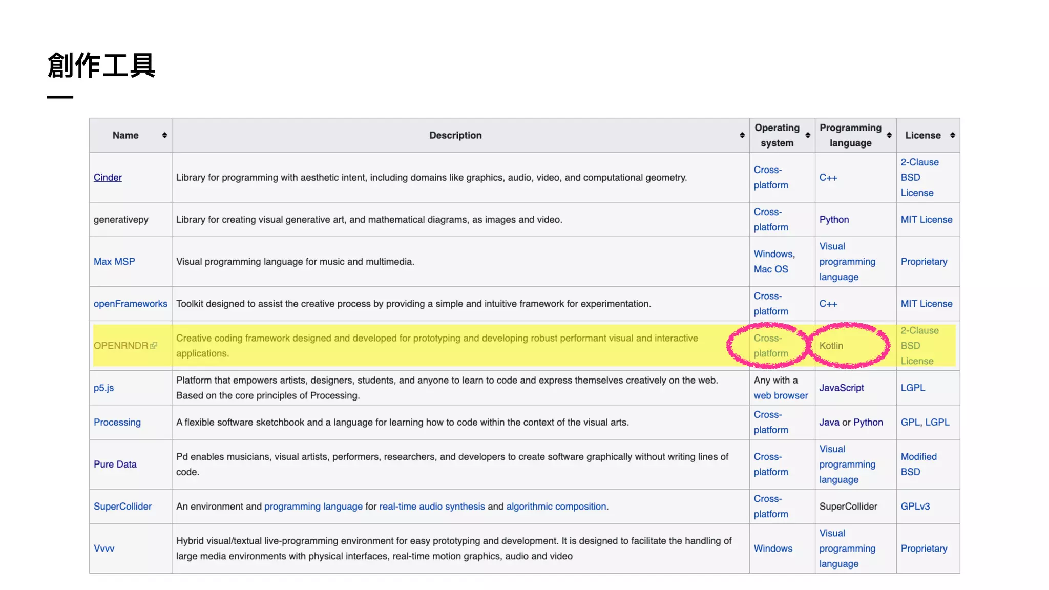
Task: Open Visual programming language in Vvvv row
Action: click(847, 548)
